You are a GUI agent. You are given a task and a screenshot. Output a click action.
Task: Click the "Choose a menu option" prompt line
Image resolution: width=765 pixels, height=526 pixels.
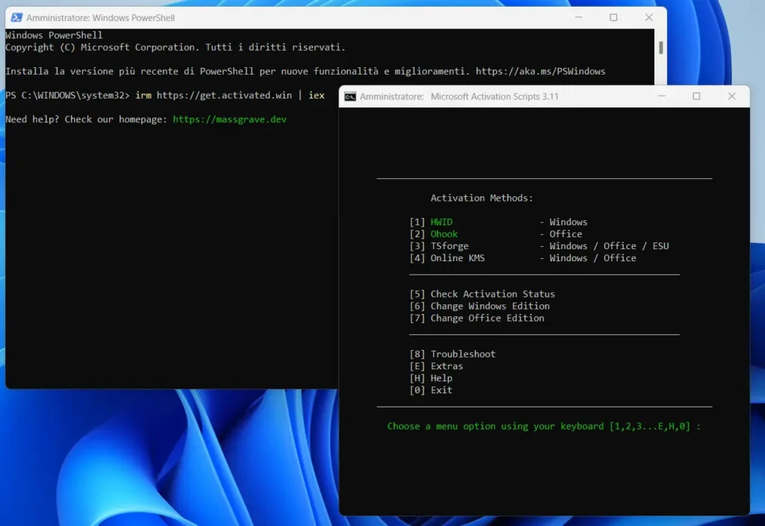[544, 427]
